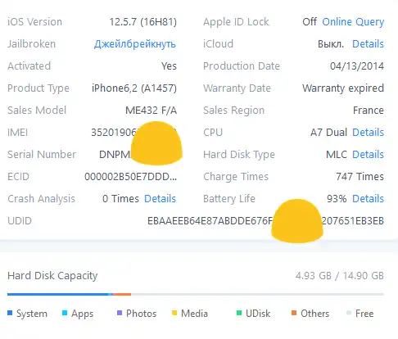Click the green UDisk legend square

tap(239, 313)
